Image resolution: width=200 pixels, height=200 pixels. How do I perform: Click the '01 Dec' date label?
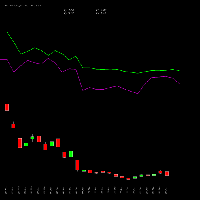click(x=51, y=190)
